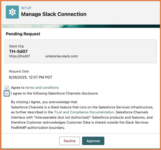Click the 6/26/2025 request date value
The image size is (161, 150).
click(30, 77)
